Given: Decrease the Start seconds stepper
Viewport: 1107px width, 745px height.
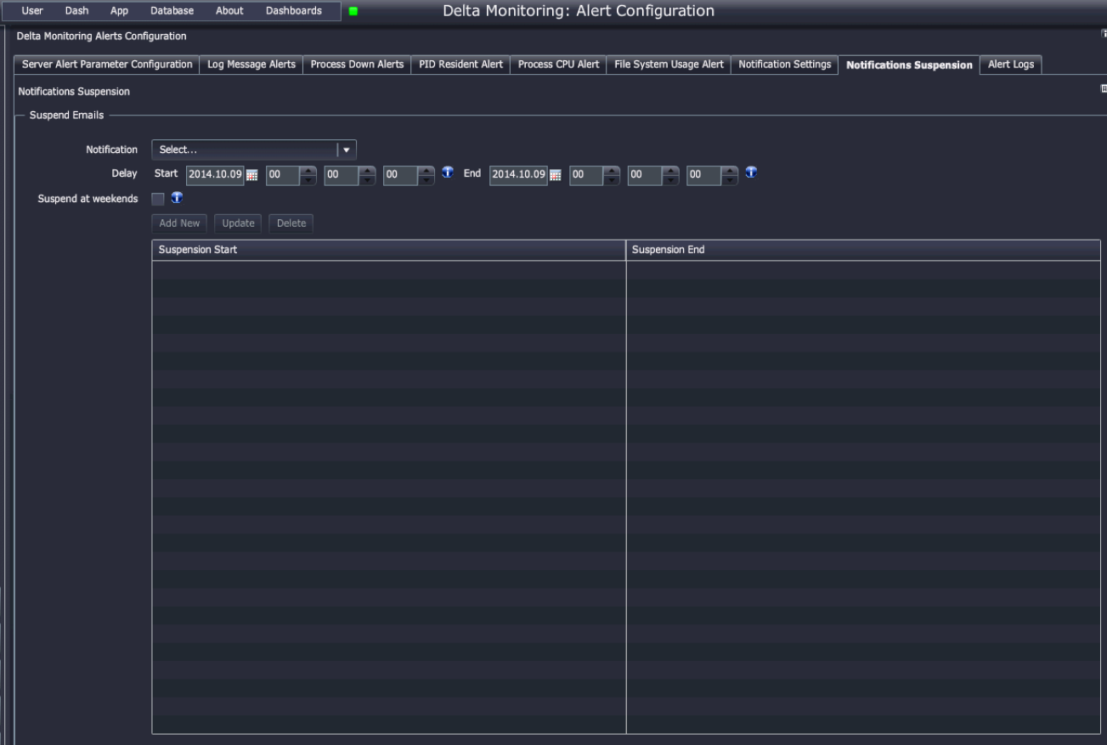Looking at the screenshot, I should (x=426, y=180).
